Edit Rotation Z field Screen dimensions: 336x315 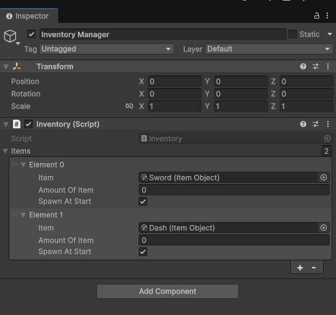click(x=306, y=94)
